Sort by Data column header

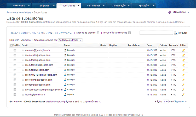pyautogui.click(x=149, y=45)
